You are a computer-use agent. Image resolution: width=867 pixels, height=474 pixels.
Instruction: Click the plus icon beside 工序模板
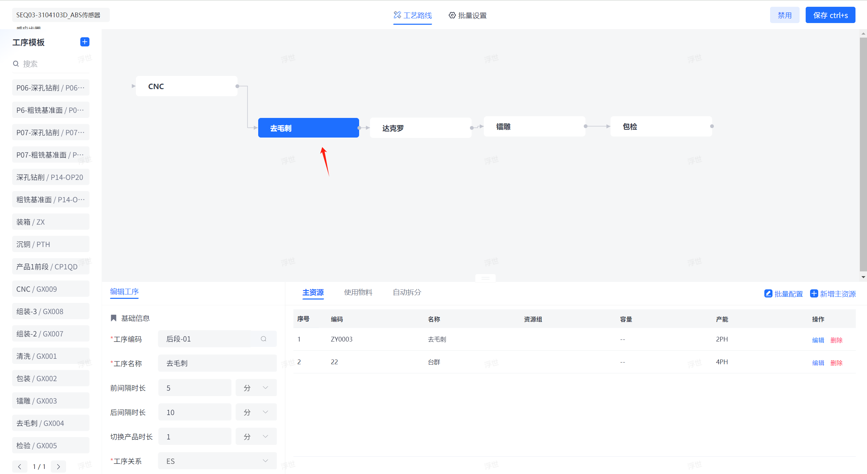tap(85, 42)
